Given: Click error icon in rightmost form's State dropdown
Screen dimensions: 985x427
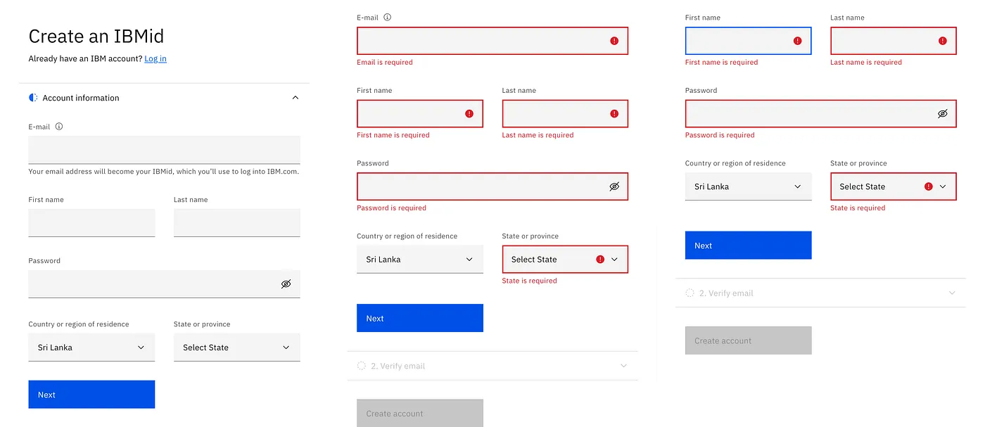Looking at the screenshot, I should tap(928, 186).
